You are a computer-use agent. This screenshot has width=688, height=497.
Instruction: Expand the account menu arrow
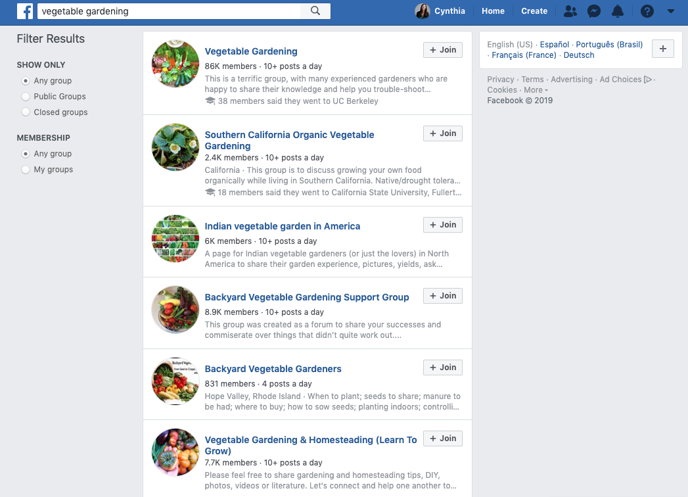point(670,11)
